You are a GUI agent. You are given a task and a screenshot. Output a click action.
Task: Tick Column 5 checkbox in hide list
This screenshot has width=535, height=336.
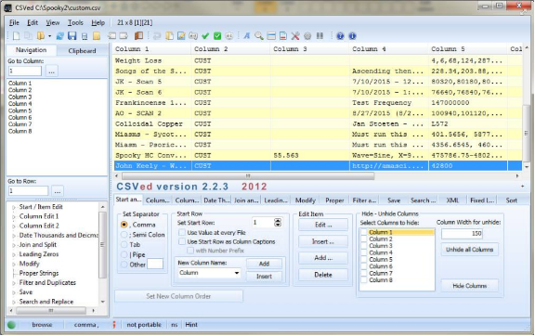(x=364, y=260)
